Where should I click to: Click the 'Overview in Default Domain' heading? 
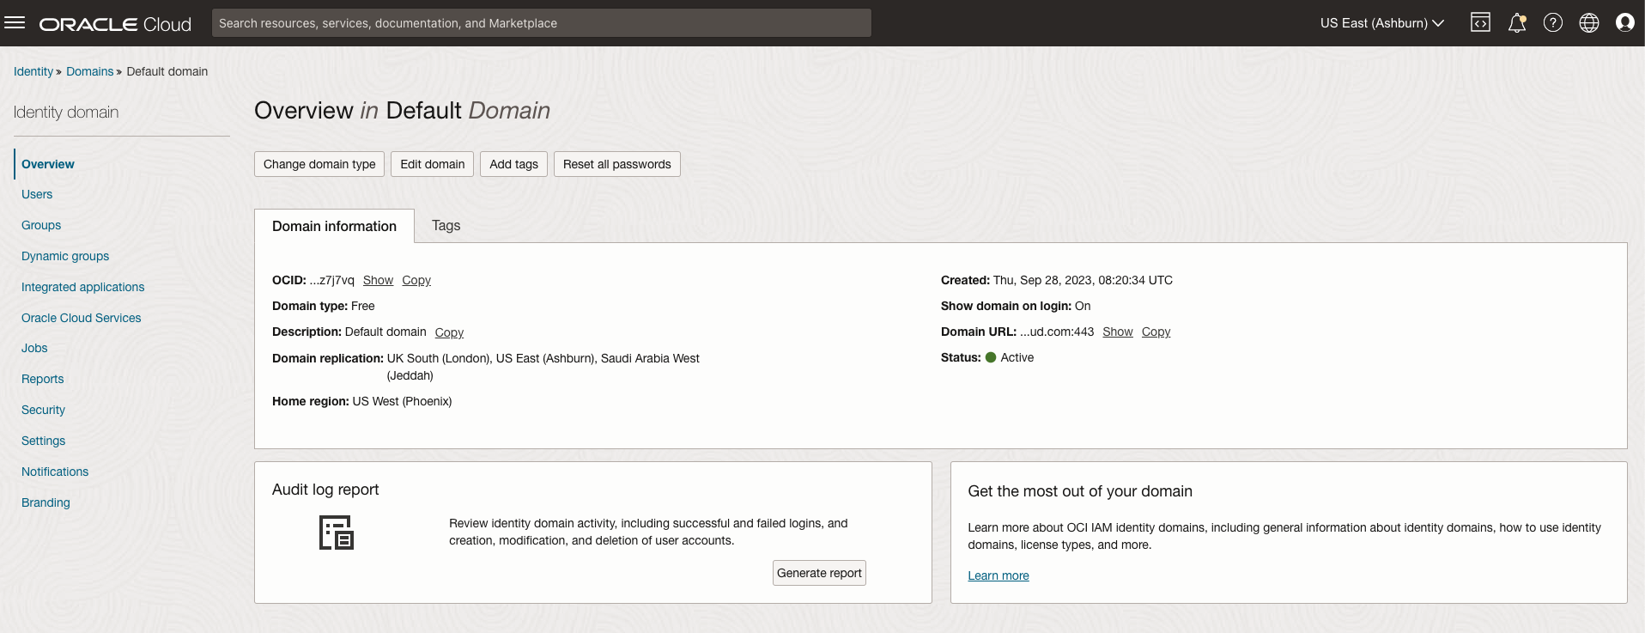click(x=402, y=111)
